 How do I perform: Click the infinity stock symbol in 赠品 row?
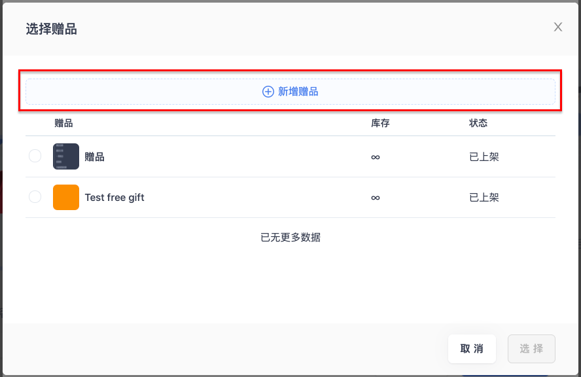tap(376, 157)
